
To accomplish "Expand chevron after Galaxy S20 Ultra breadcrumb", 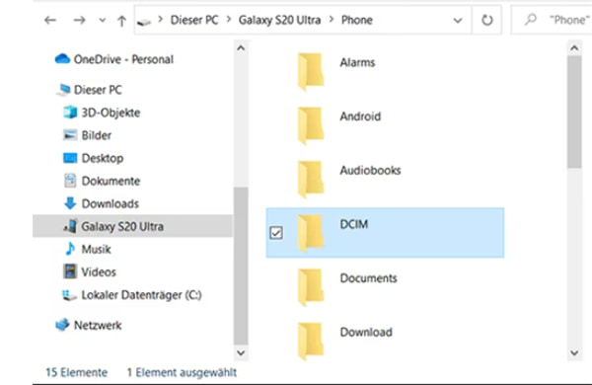I will coord(332,19).
